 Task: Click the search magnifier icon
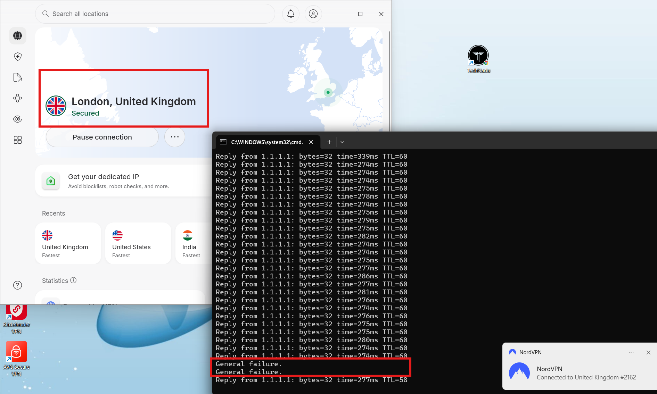point(46,14)
